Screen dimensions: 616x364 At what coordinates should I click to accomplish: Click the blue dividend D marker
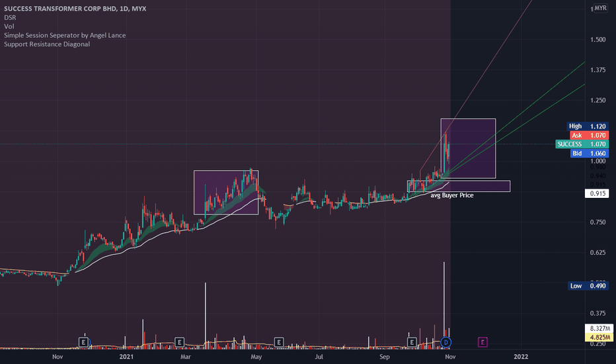pyautogui.click(x=445, y=342)
